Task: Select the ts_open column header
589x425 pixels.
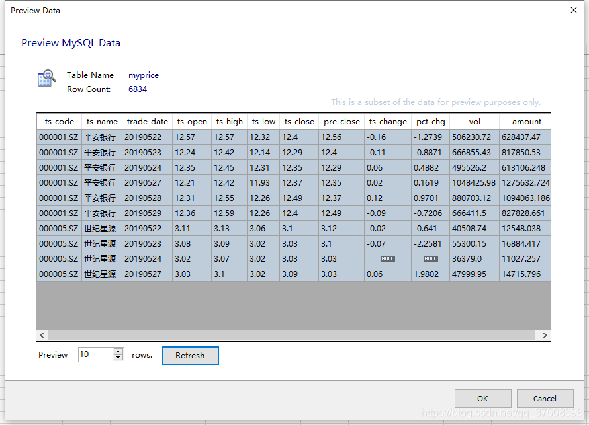Action: click(192, 122)
